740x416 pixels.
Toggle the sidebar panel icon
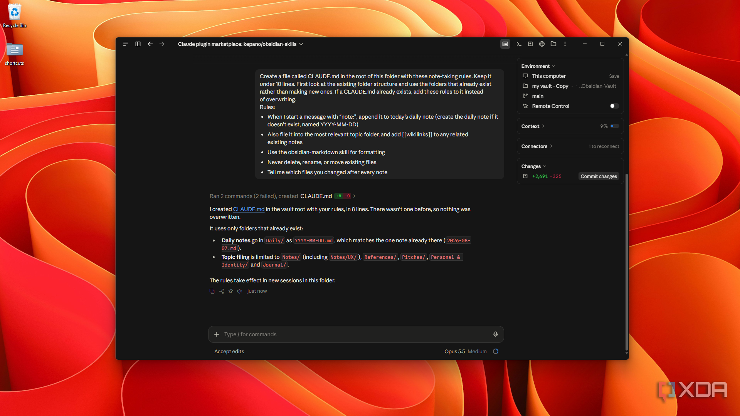coord(138,44)
